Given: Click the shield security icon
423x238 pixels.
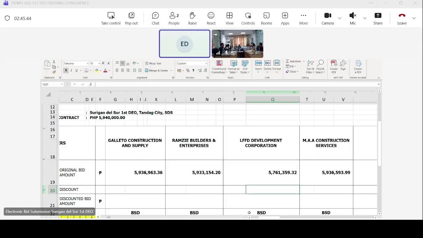Looking at the screenshot, I should [7, 18].
